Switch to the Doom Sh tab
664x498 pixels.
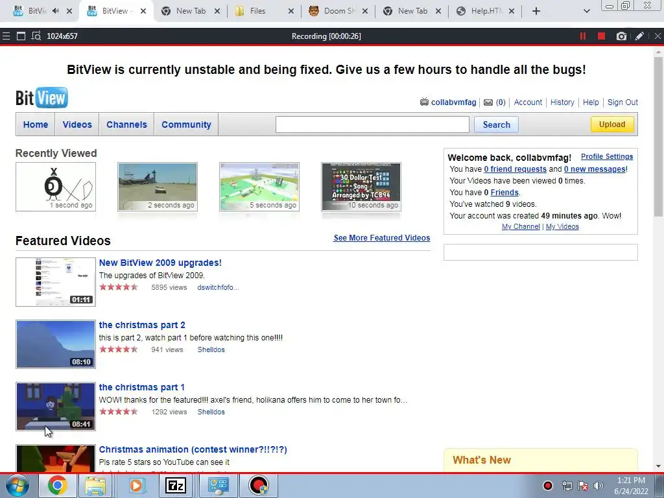338,11
